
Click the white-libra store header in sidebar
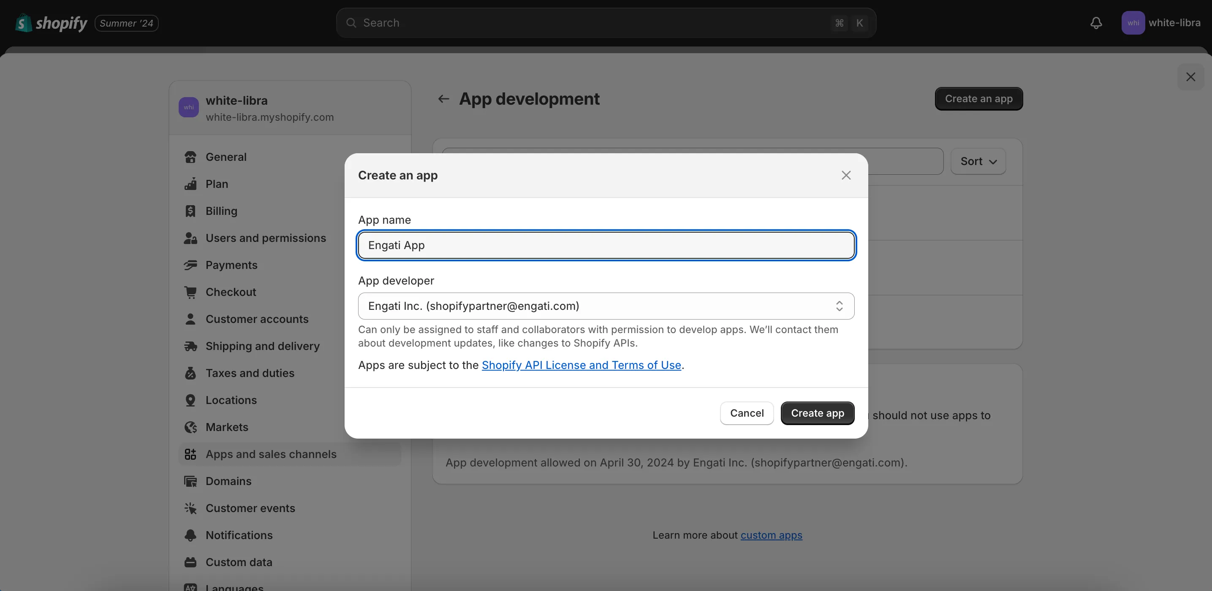290,108
